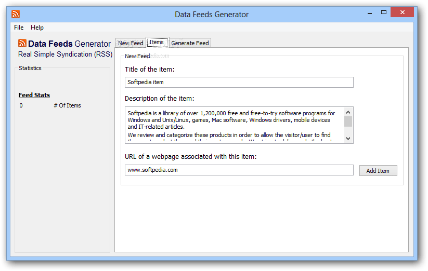This screenshot has width=428, height=271.
Task: Click the 'Real Simple Syndication (RSS)' subtitle
Action: (65, 54)
